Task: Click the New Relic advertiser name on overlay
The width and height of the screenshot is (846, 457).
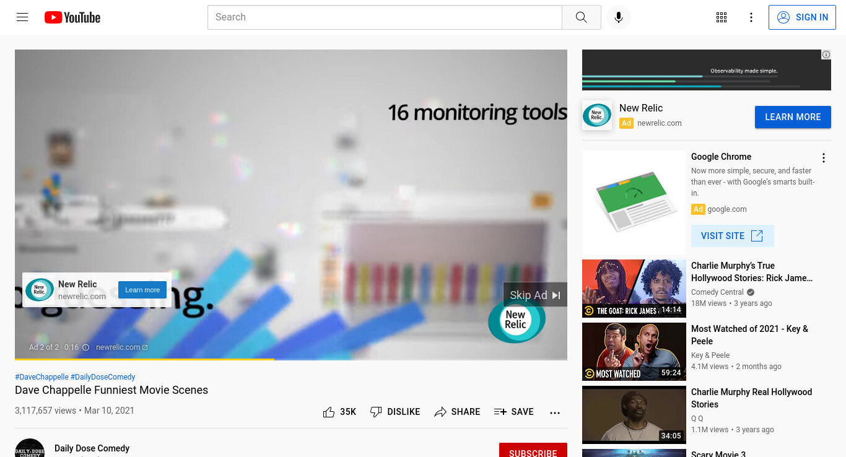Action: (77, 284)
